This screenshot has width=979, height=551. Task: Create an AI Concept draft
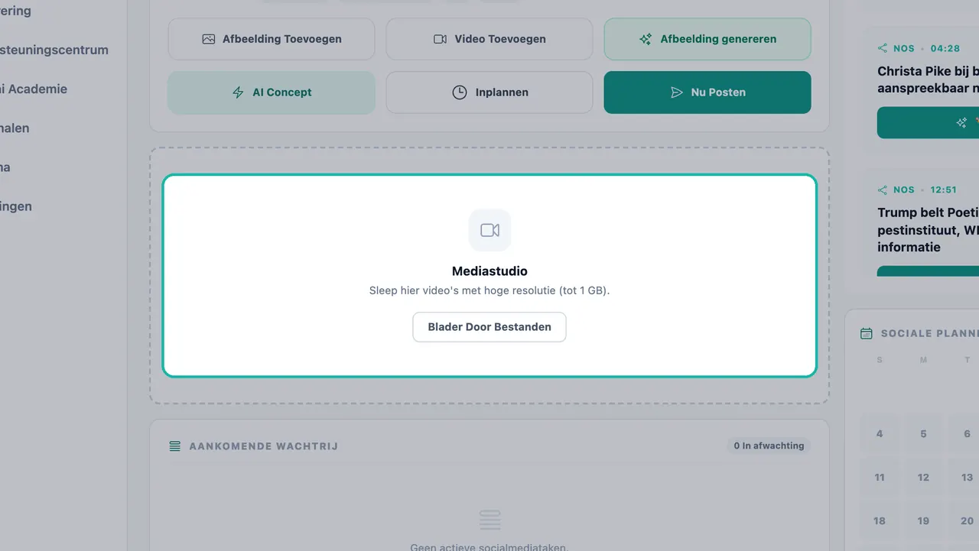[x=272, y=92]
